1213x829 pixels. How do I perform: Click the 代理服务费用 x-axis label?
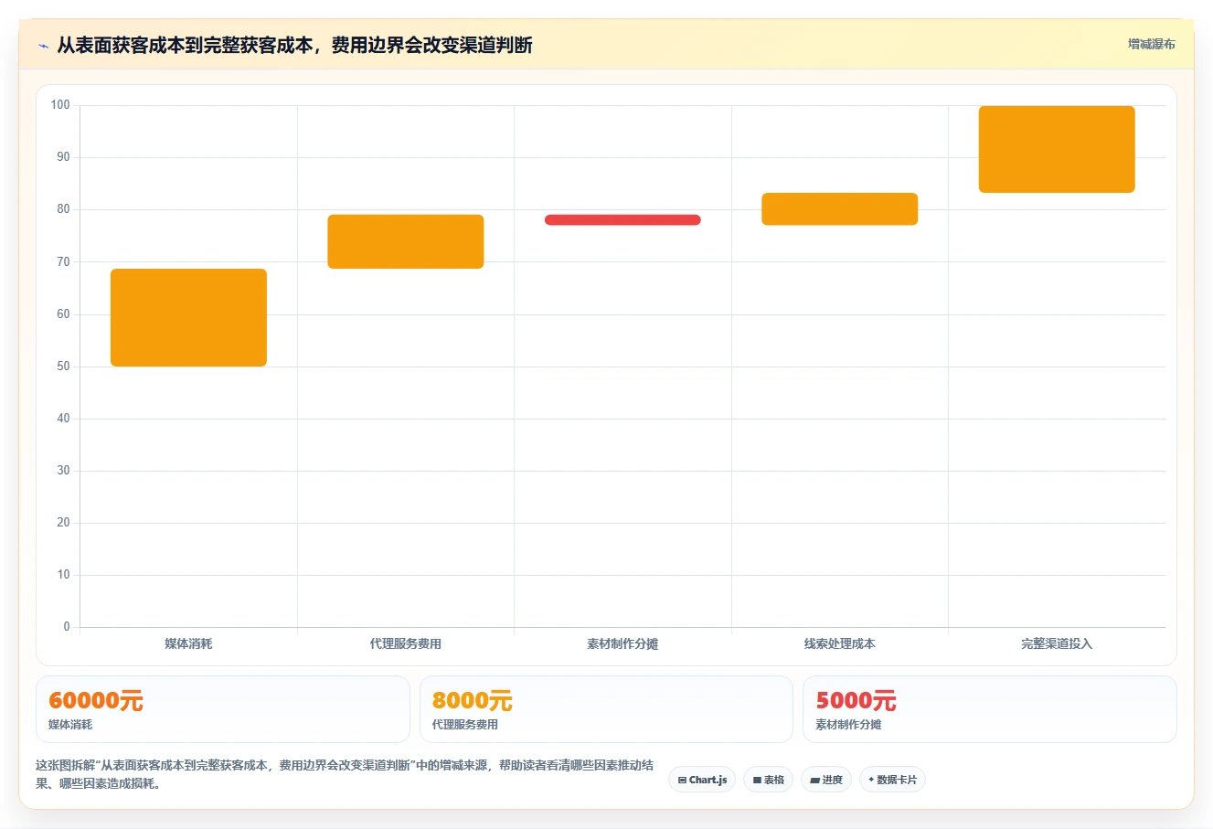click(406, 643)
